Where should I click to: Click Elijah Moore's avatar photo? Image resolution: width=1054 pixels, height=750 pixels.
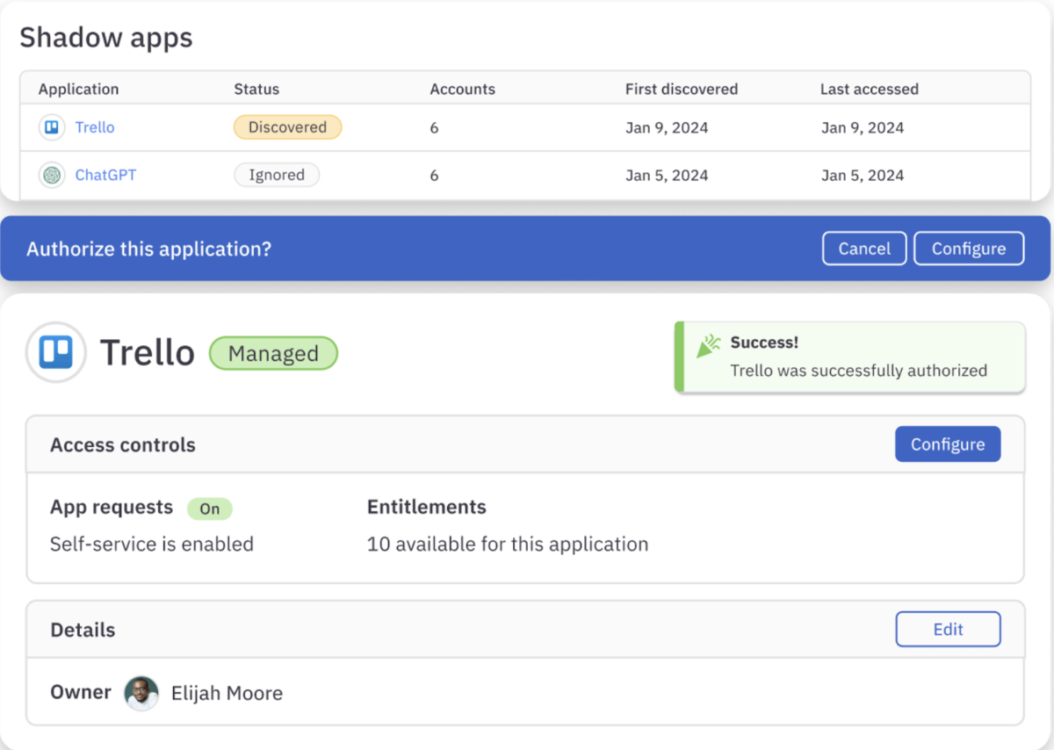point(141,693)
